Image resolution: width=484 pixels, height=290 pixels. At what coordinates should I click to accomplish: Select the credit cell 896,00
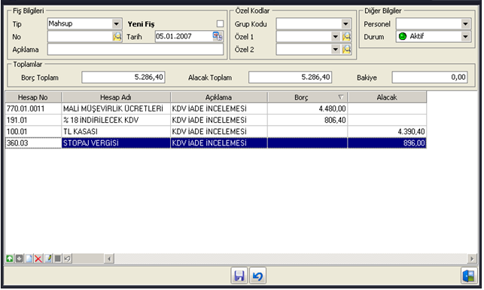(387, 143)
